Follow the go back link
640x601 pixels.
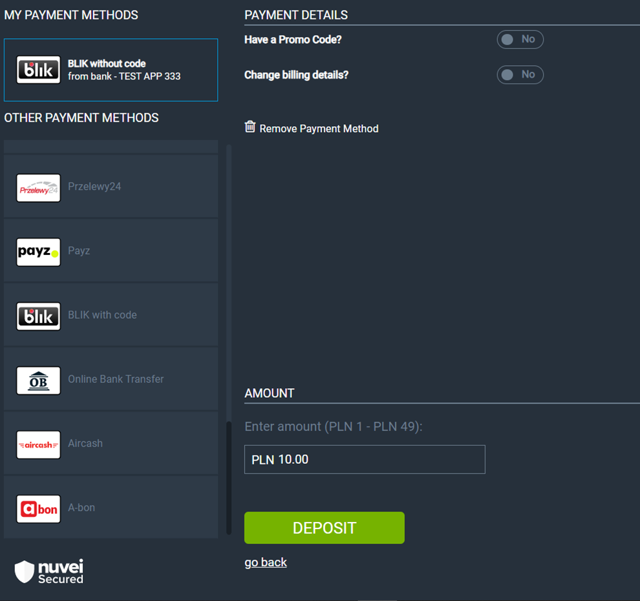(x=266, y=563)
